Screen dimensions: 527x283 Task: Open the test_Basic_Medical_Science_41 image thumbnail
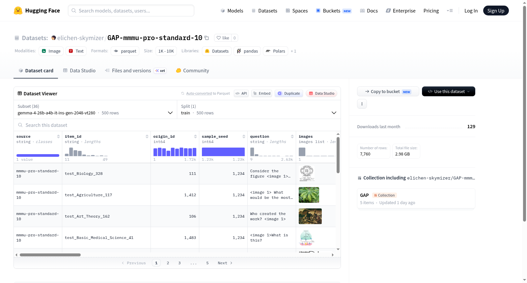pos(307,238)
